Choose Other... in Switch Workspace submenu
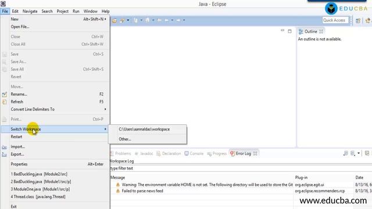This screenshot has width=372, height=209. (148, 139)
